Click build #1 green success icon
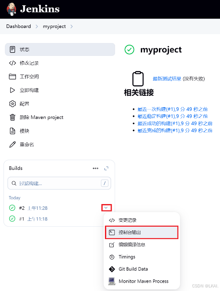 pyautogui.click(x=12, y=219)
